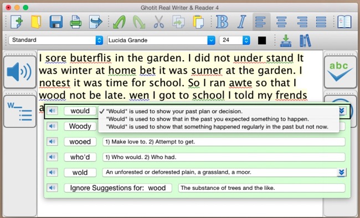The height and width of the screenshot is (218, 360).
Task: Expand more definitions for 'wold'
Action: tap(341, 172)
